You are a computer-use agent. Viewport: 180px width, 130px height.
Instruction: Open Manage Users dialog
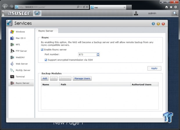click(82, 78)
